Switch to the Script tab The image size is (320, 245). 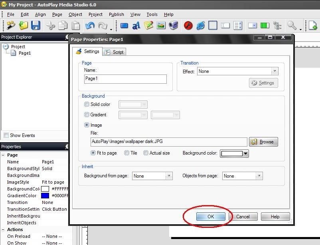click(115, 52)
